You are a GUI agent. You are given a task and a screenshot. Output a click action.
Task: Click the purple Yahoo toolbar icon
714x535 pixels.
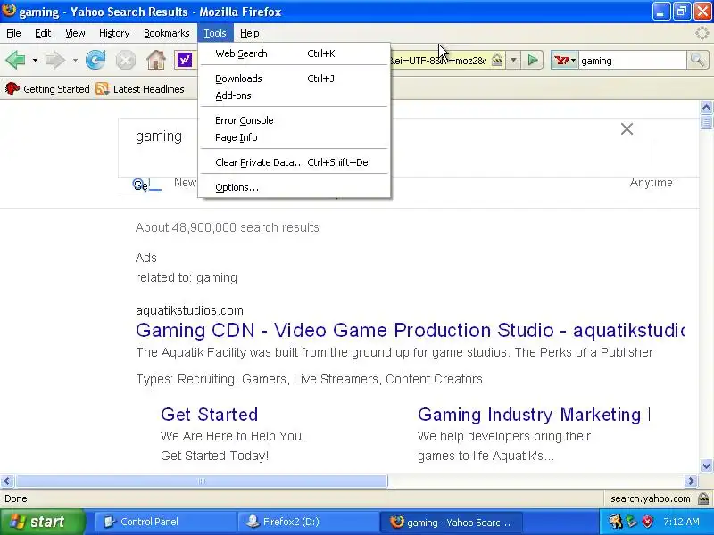click(185, 60)
